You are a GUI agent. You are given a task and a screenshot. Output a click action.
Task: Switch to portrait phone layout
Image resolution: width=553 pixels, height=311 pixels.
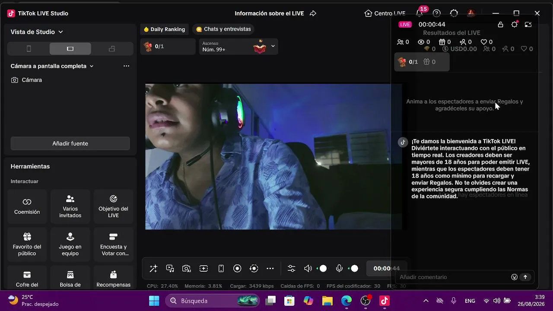tap(29, 49)
